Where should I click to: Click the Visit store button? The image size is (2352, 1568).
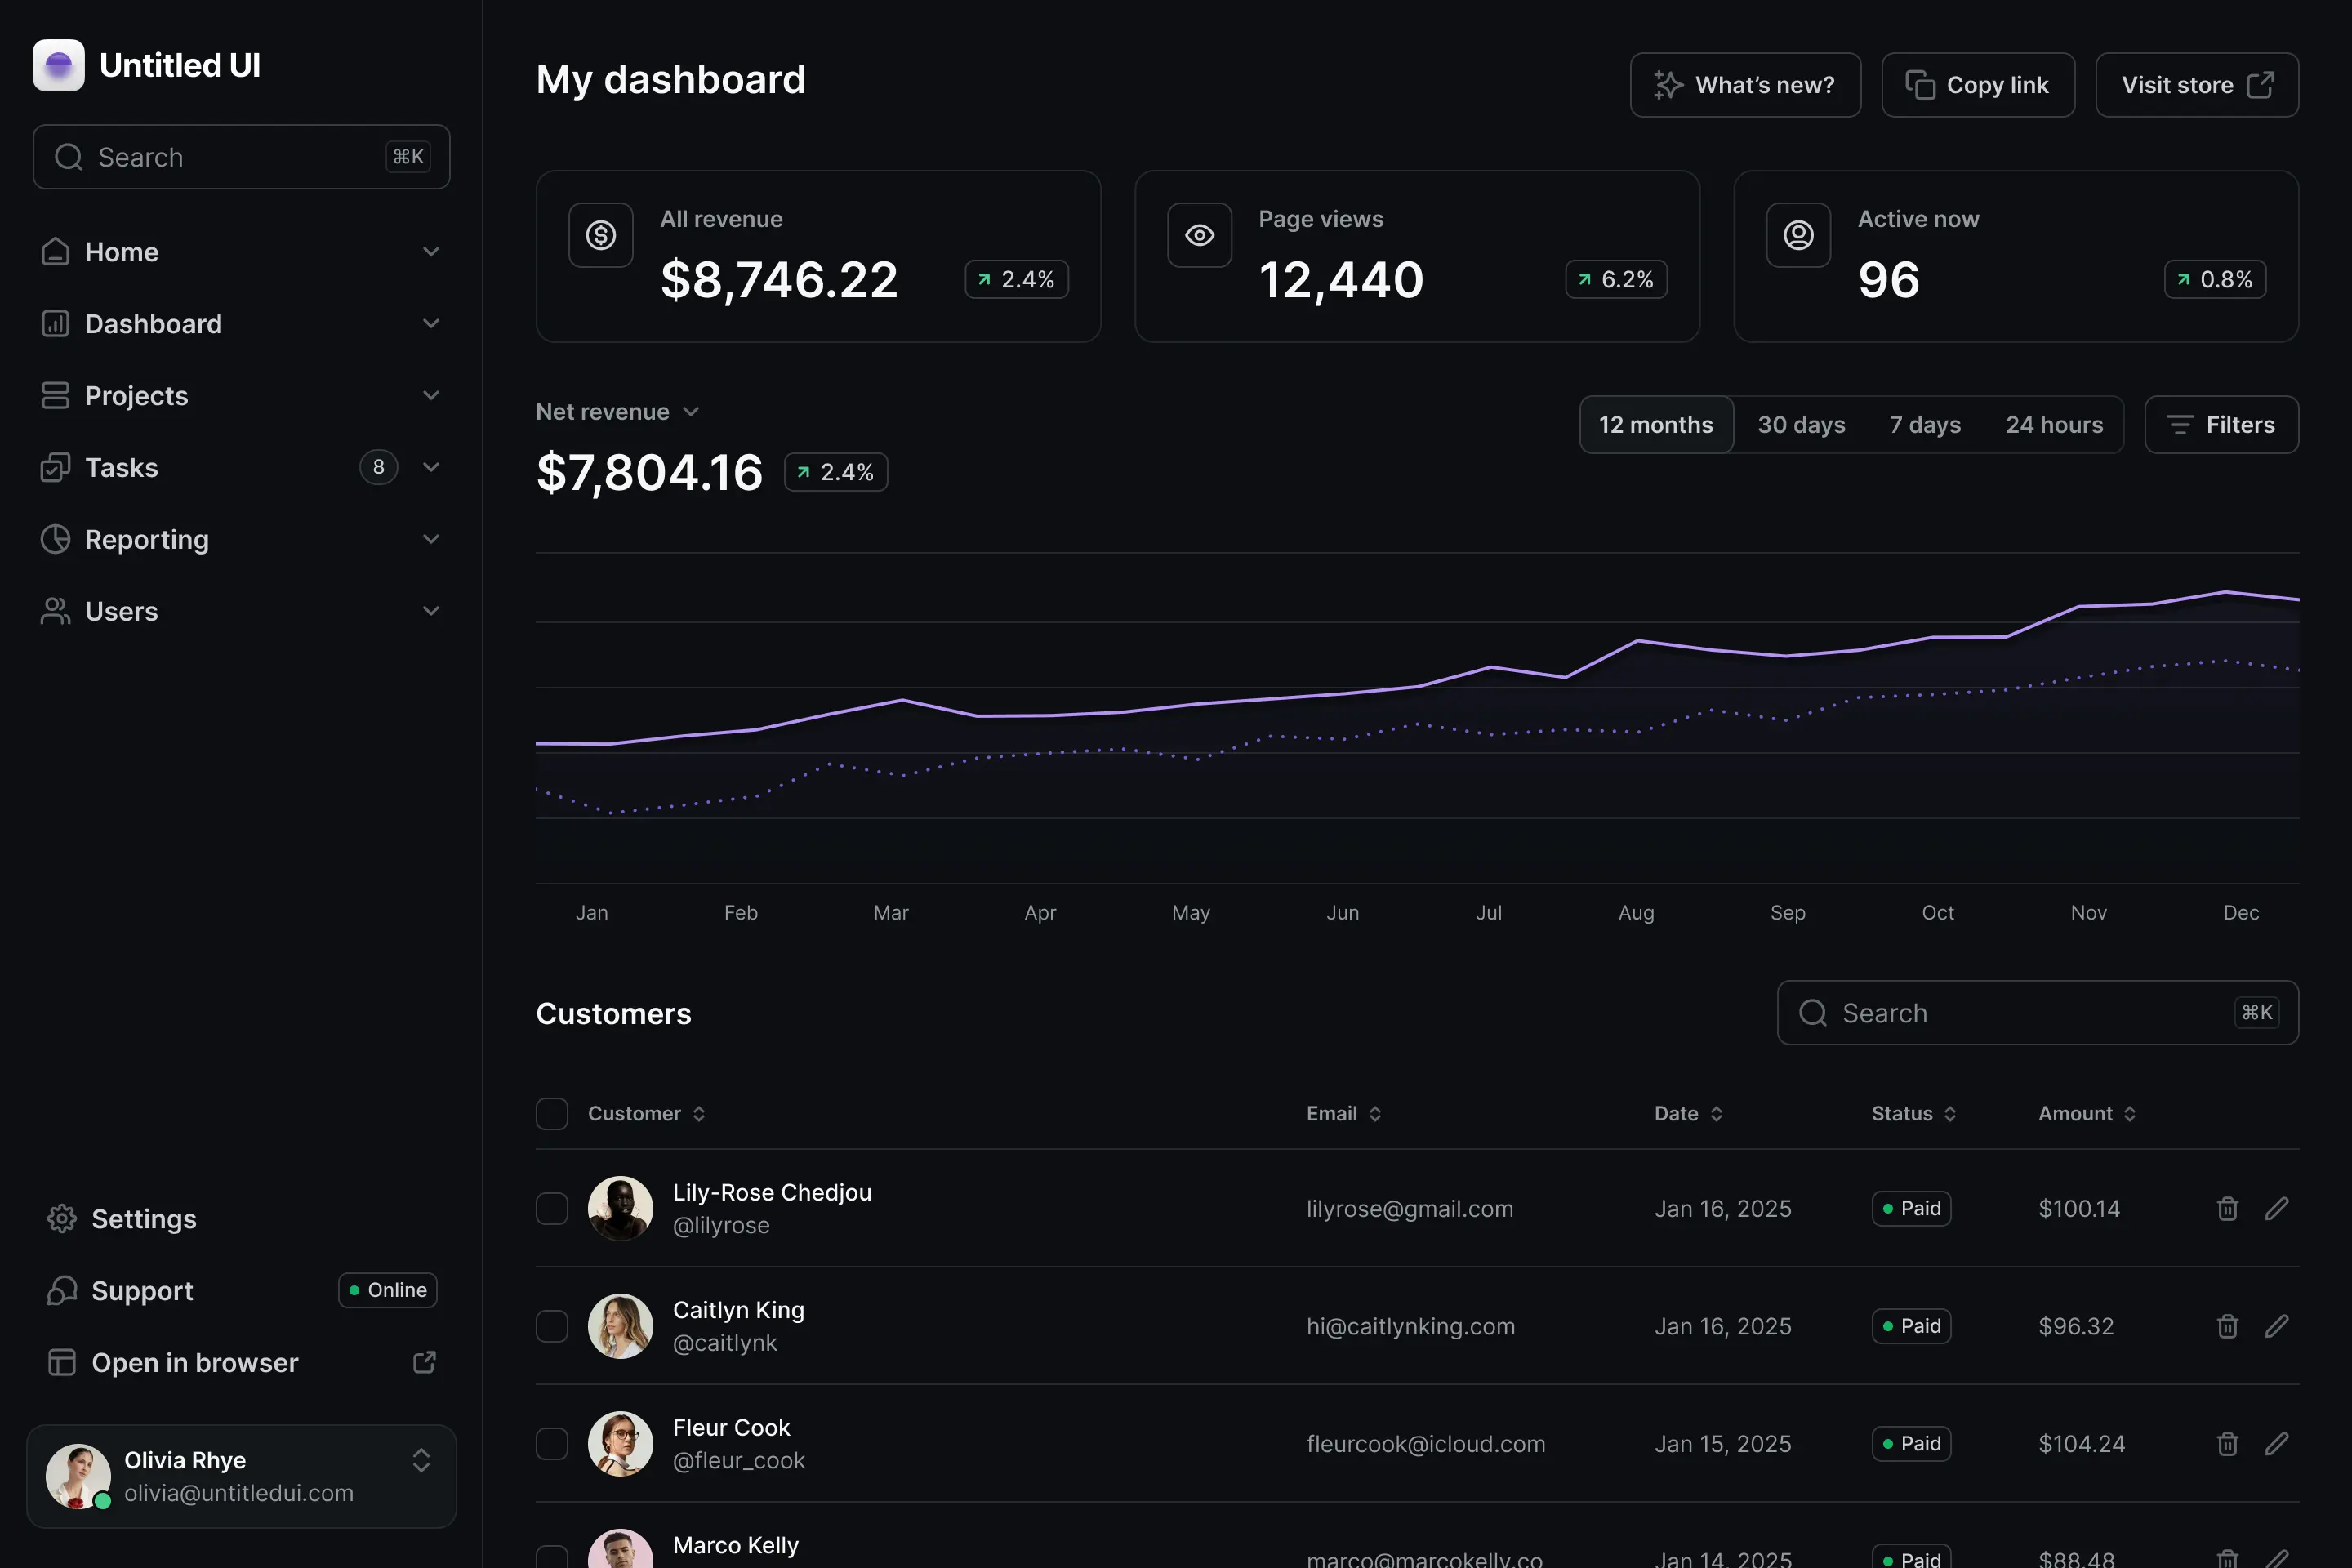[2196, 85]
